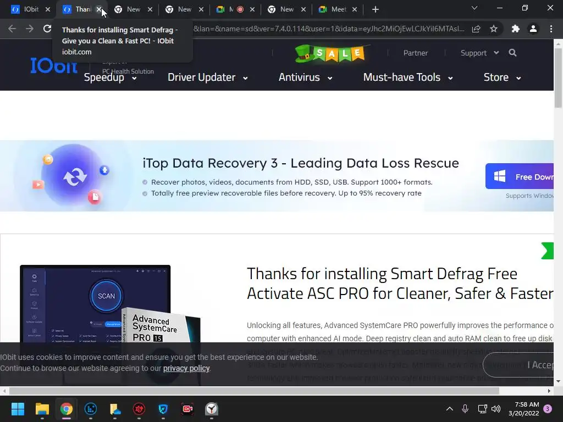Open iTop Data Recovery 3 headline
This screenshot has height=422, width=563.
pyautogui.click(x=301, y=163)
